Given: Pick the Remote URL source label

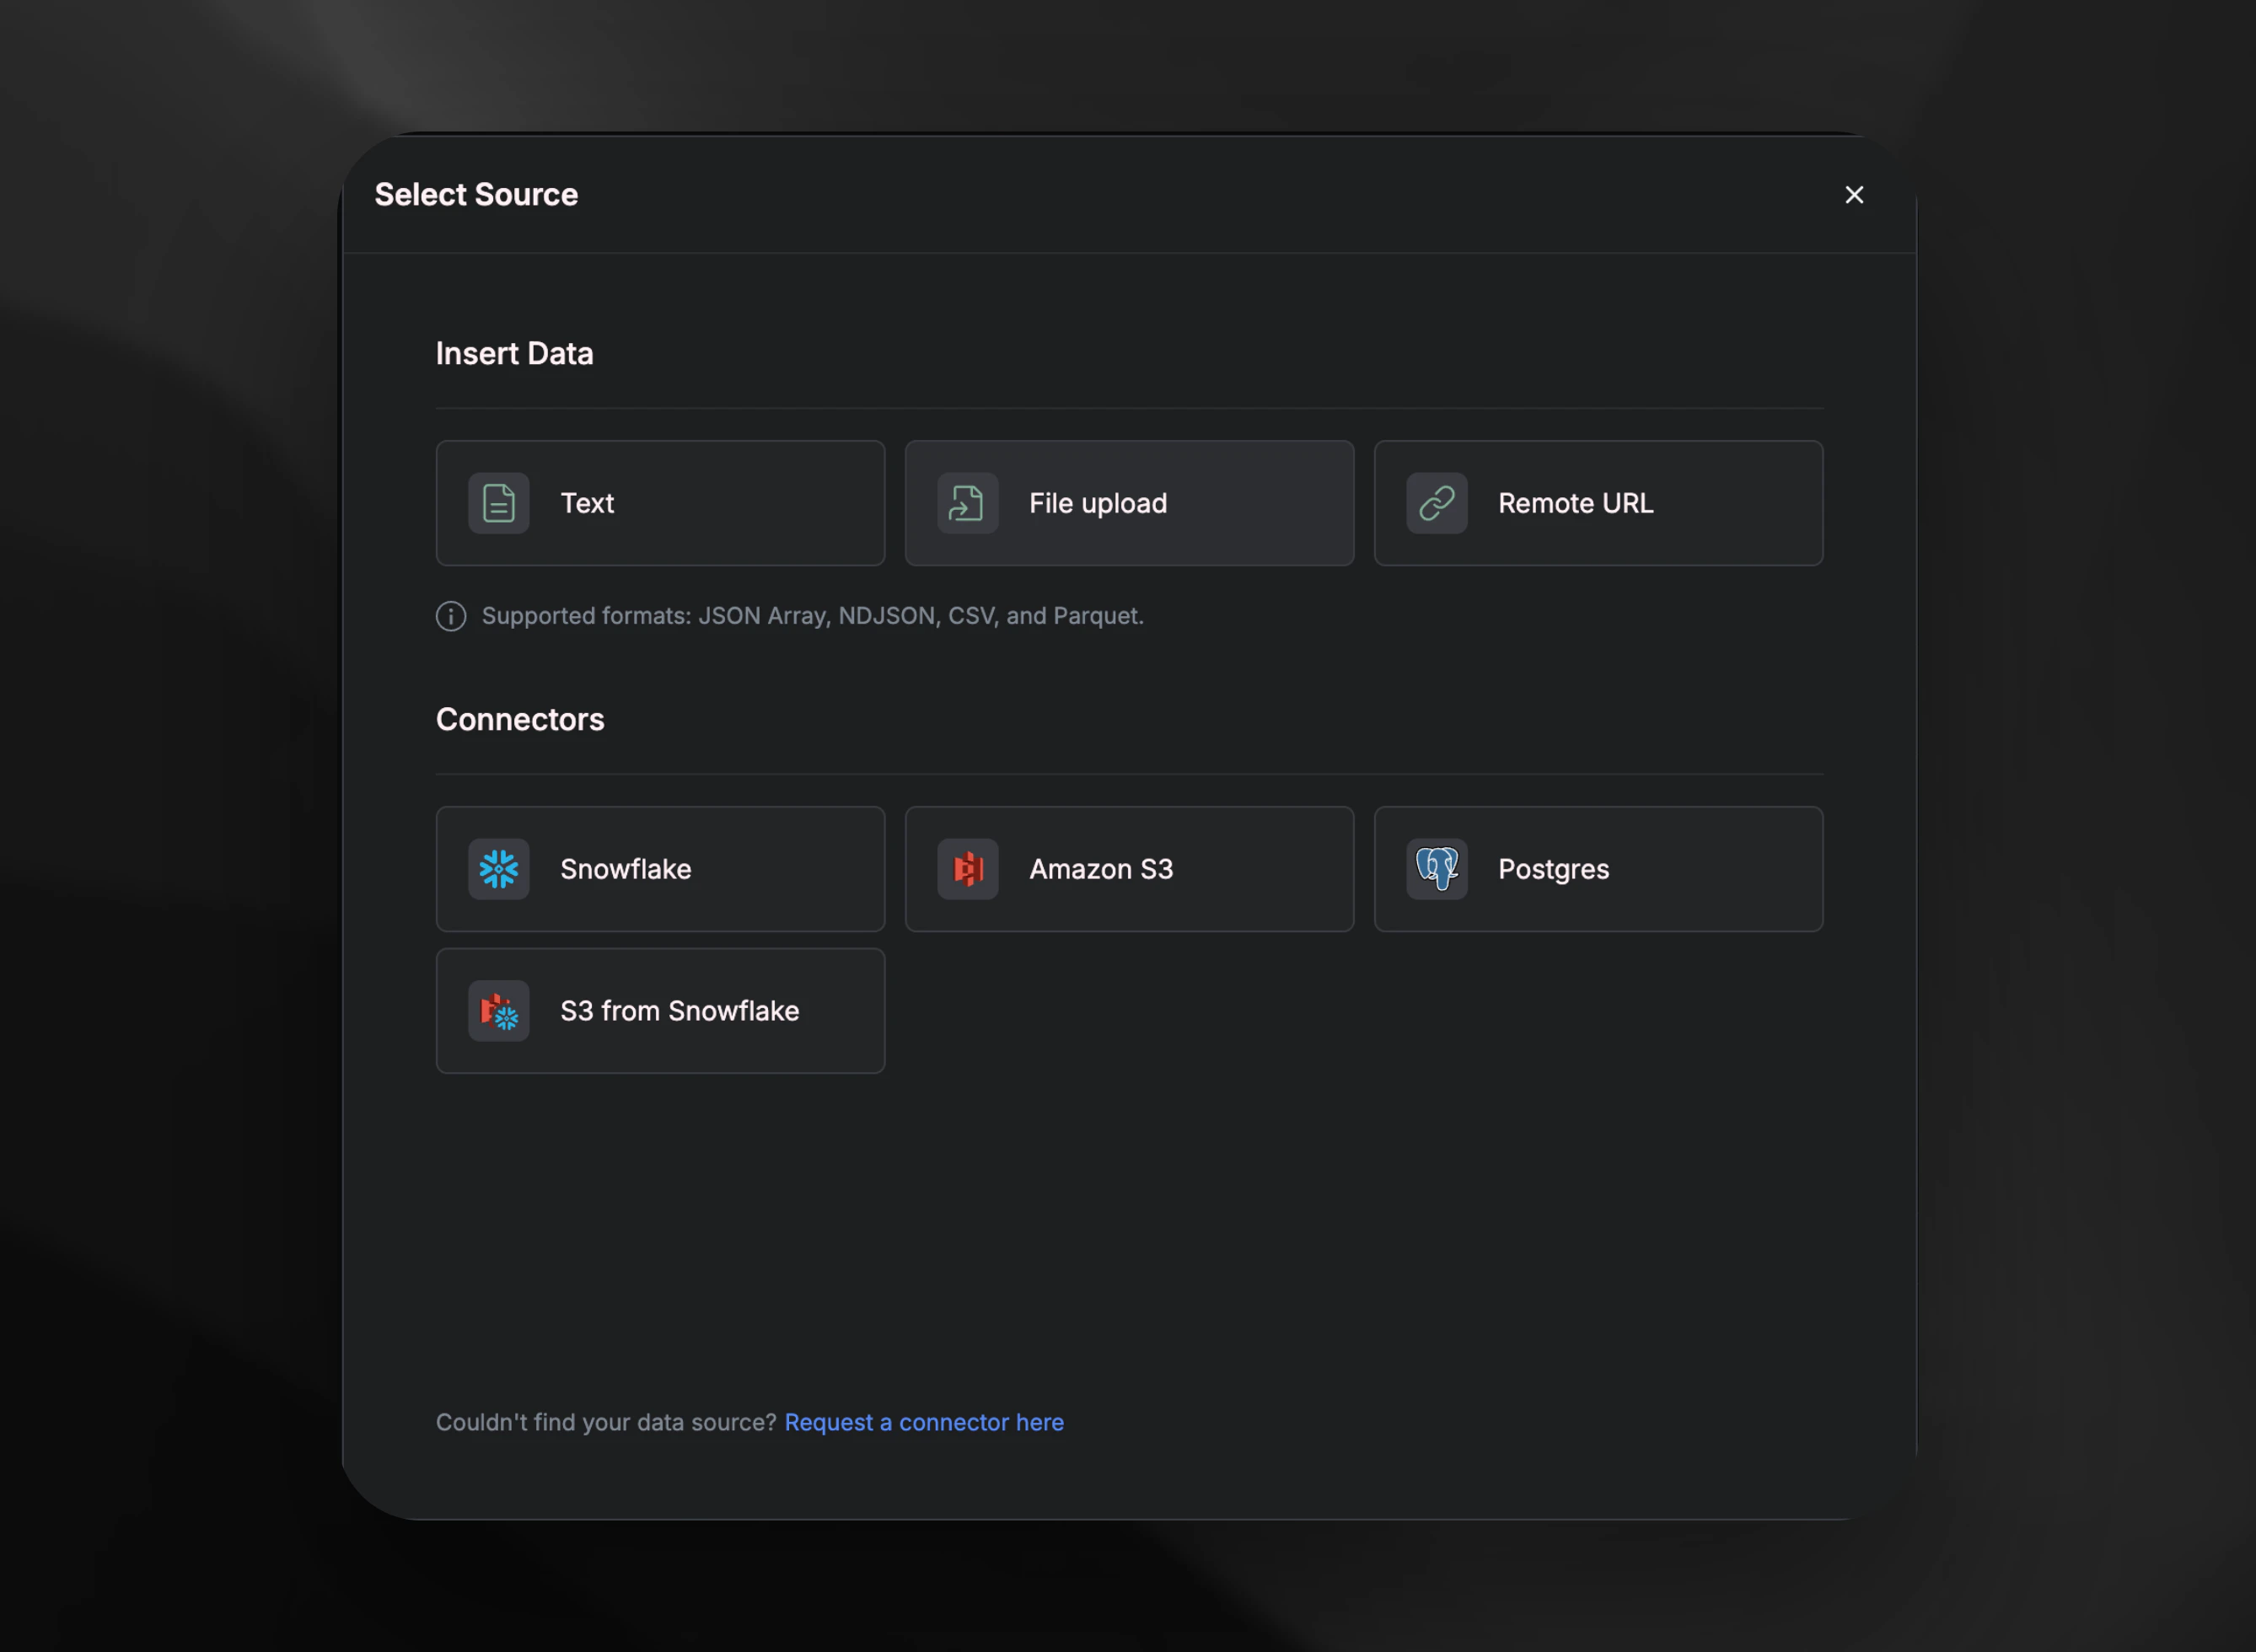Looking at the screenshot, I should click(1575, 503).
